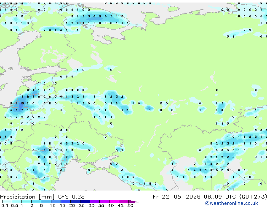Select the 30–35 mm violet legend swatch
The height and width of the screenshot is (207, 267).
pos(95,202)
